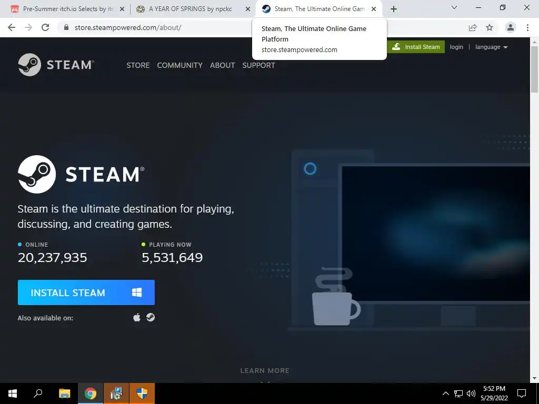Click the Steam logo in the header

pos(56,65)
